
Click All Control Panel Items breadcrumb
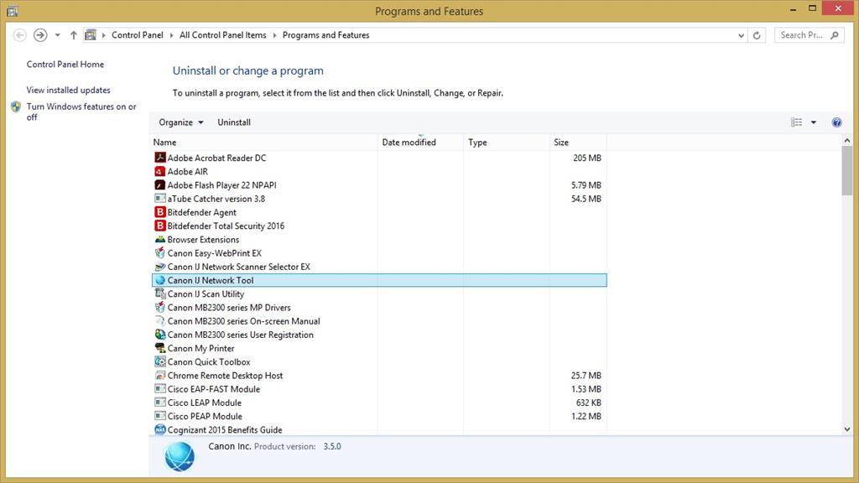click(223, 35)
